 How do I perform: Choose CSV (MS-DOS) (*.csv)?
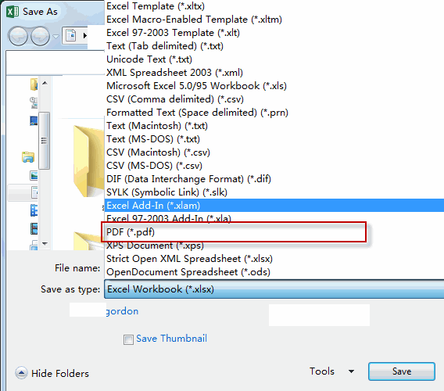(274, 166)
